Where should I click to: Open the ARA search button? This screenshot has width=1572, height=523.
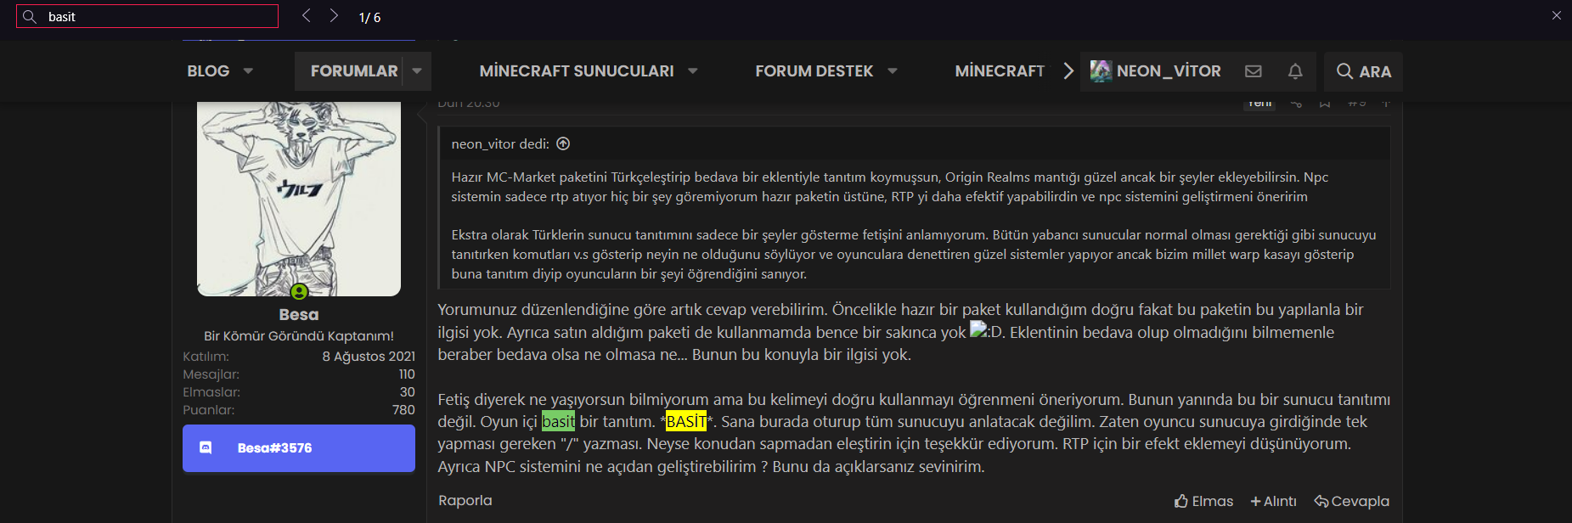pyautogui.click(x=1363, y=71)
